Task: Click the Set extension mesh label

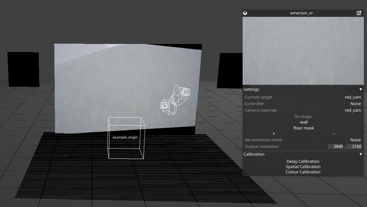Action: coord(263,140)
